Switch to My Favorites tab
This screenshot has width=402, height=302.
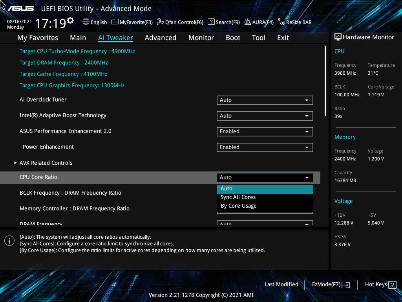click(38, 38)
